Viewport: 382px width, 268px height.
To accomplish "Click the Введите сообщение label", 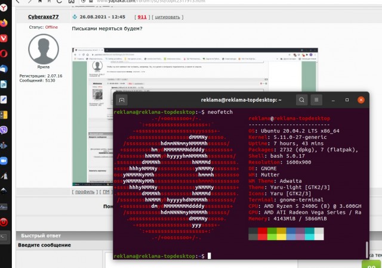I will [44, 245].
